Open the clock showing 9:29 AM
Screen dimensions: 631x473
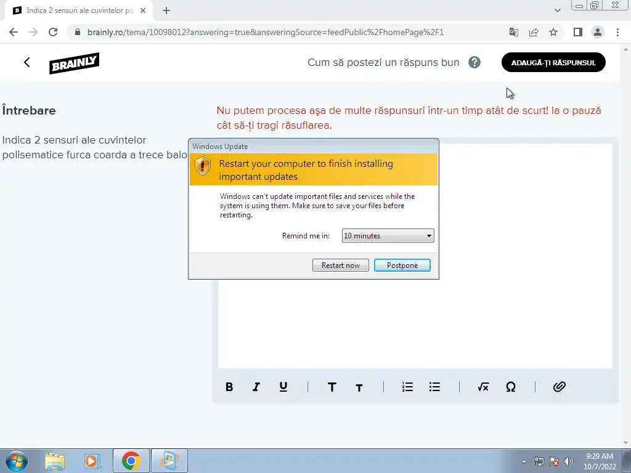pos(600,461)
